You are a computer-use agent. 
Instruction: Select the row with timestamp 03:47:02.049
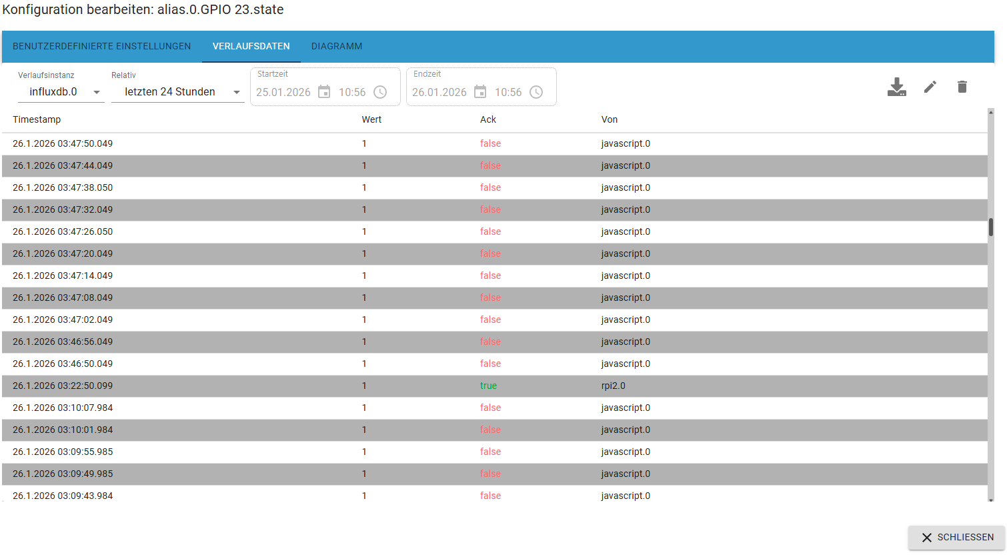pos(495,320)
